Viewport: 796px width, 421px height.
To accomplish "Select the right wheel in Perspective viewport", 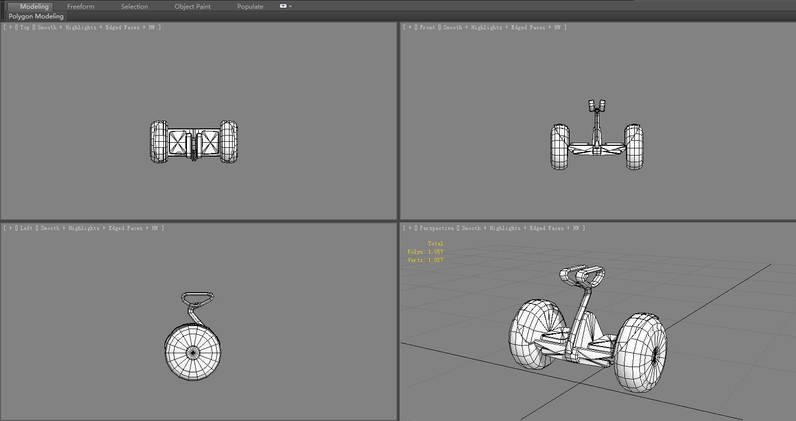I will click(641, 352).
